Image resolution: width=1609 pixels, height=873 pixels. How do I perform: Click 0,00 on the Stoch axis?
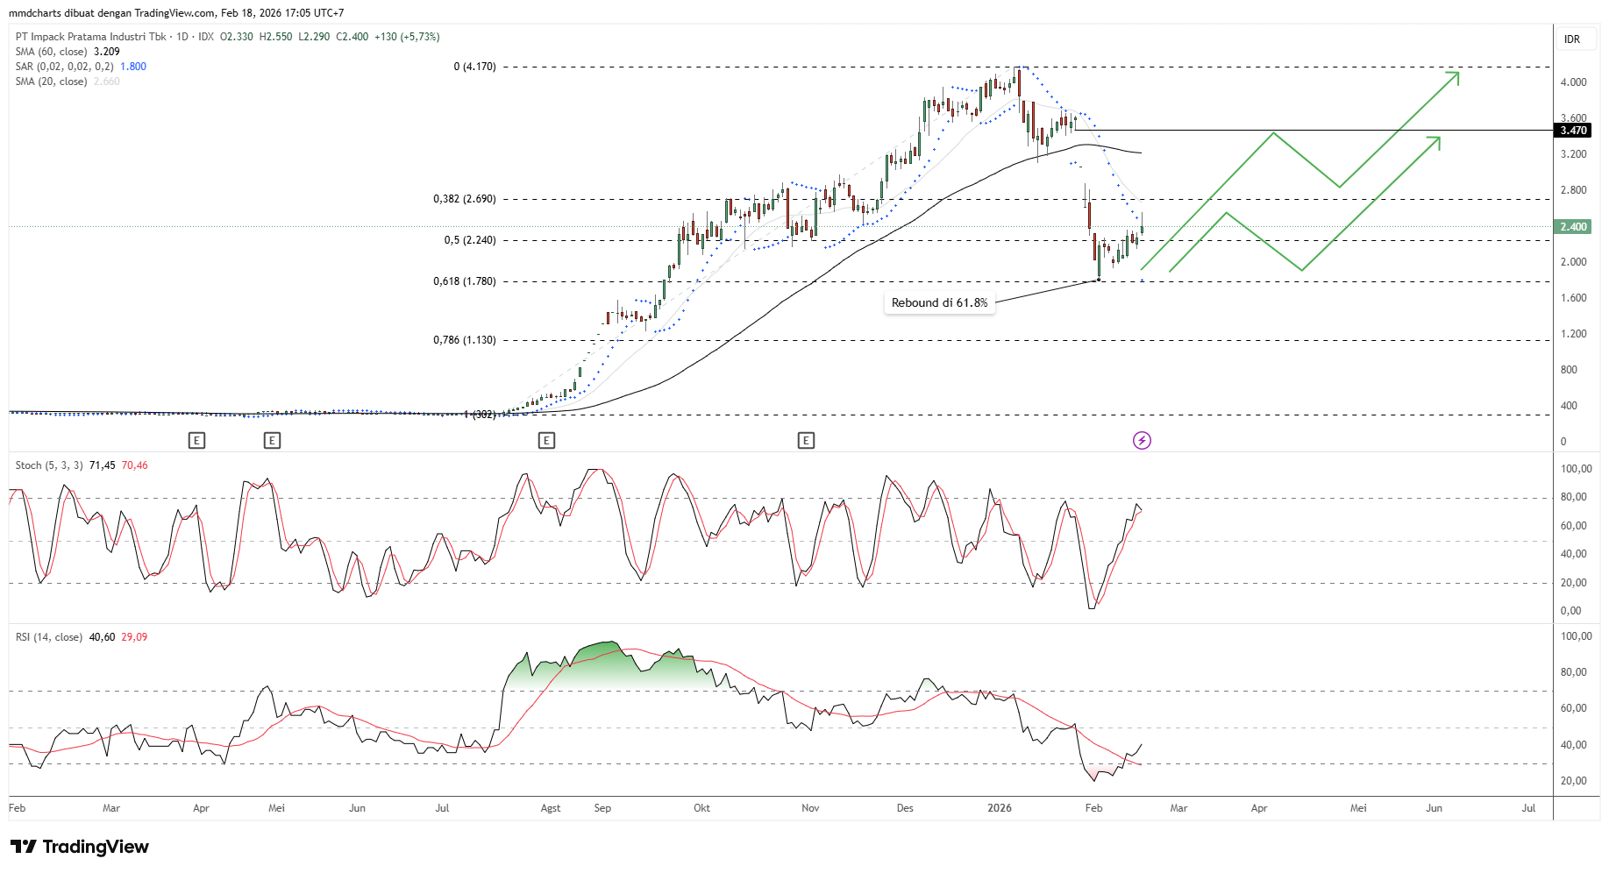click(1570, 611)
